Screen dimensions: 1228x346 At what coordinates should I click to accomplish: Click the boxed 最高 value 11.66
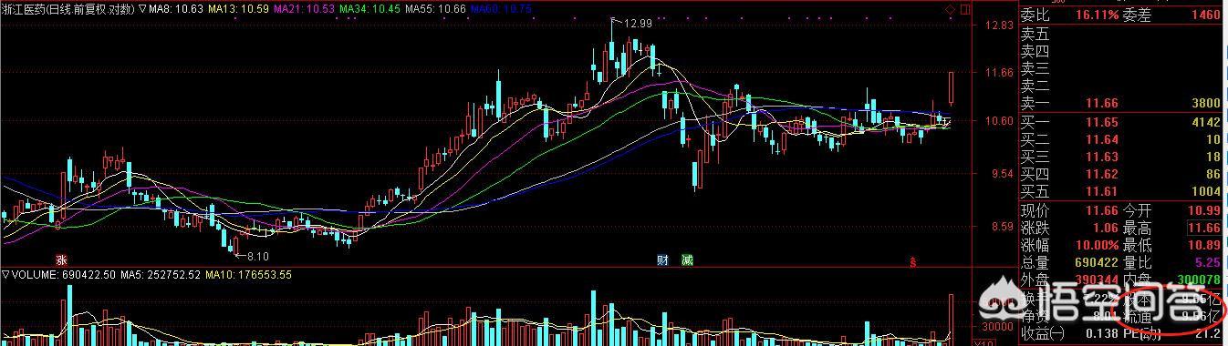point(1204,228)
